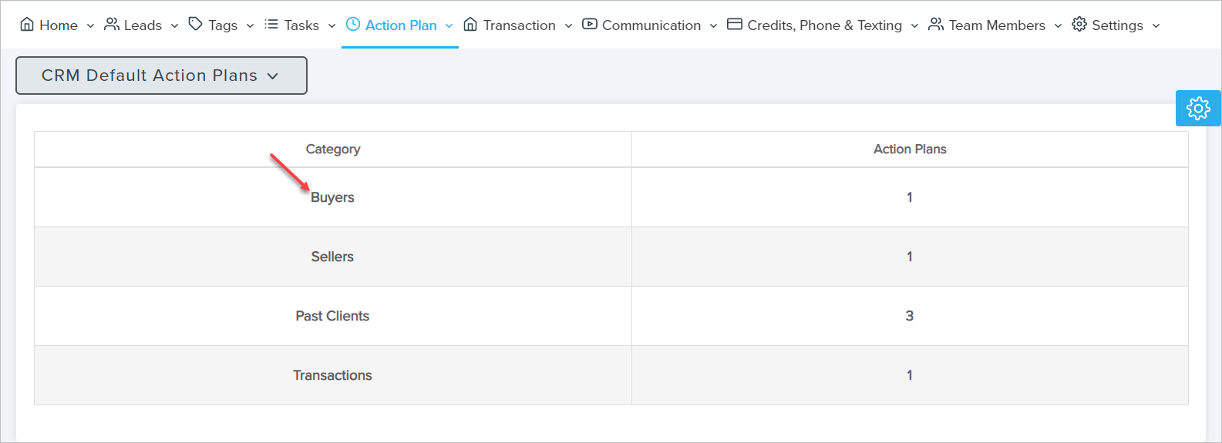
Task: Open the blue gear settings panel
Action: tap(1198, 109)
